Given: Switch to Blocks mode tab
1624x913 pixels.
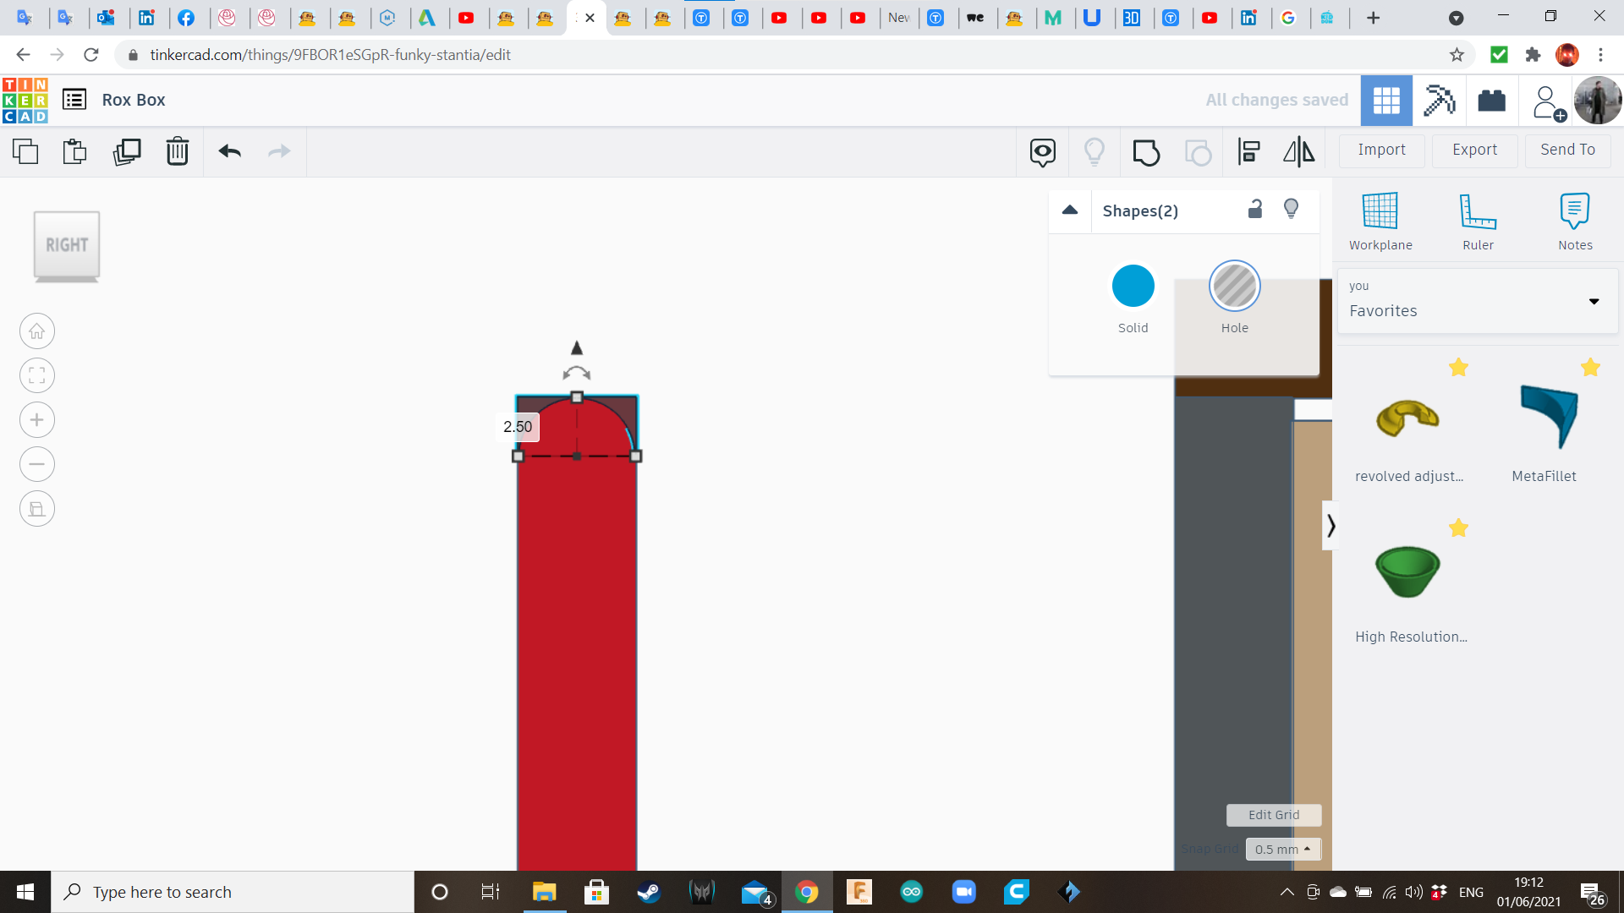Looking at the screenshot, I should [1439, 101].
